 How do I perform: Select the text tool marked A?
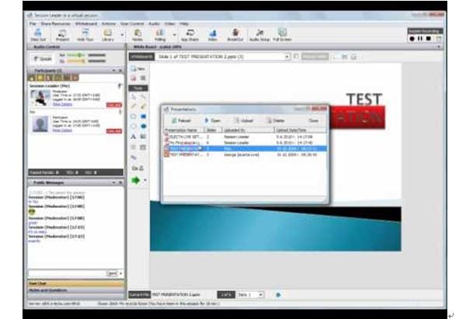[x=134, y=137]
